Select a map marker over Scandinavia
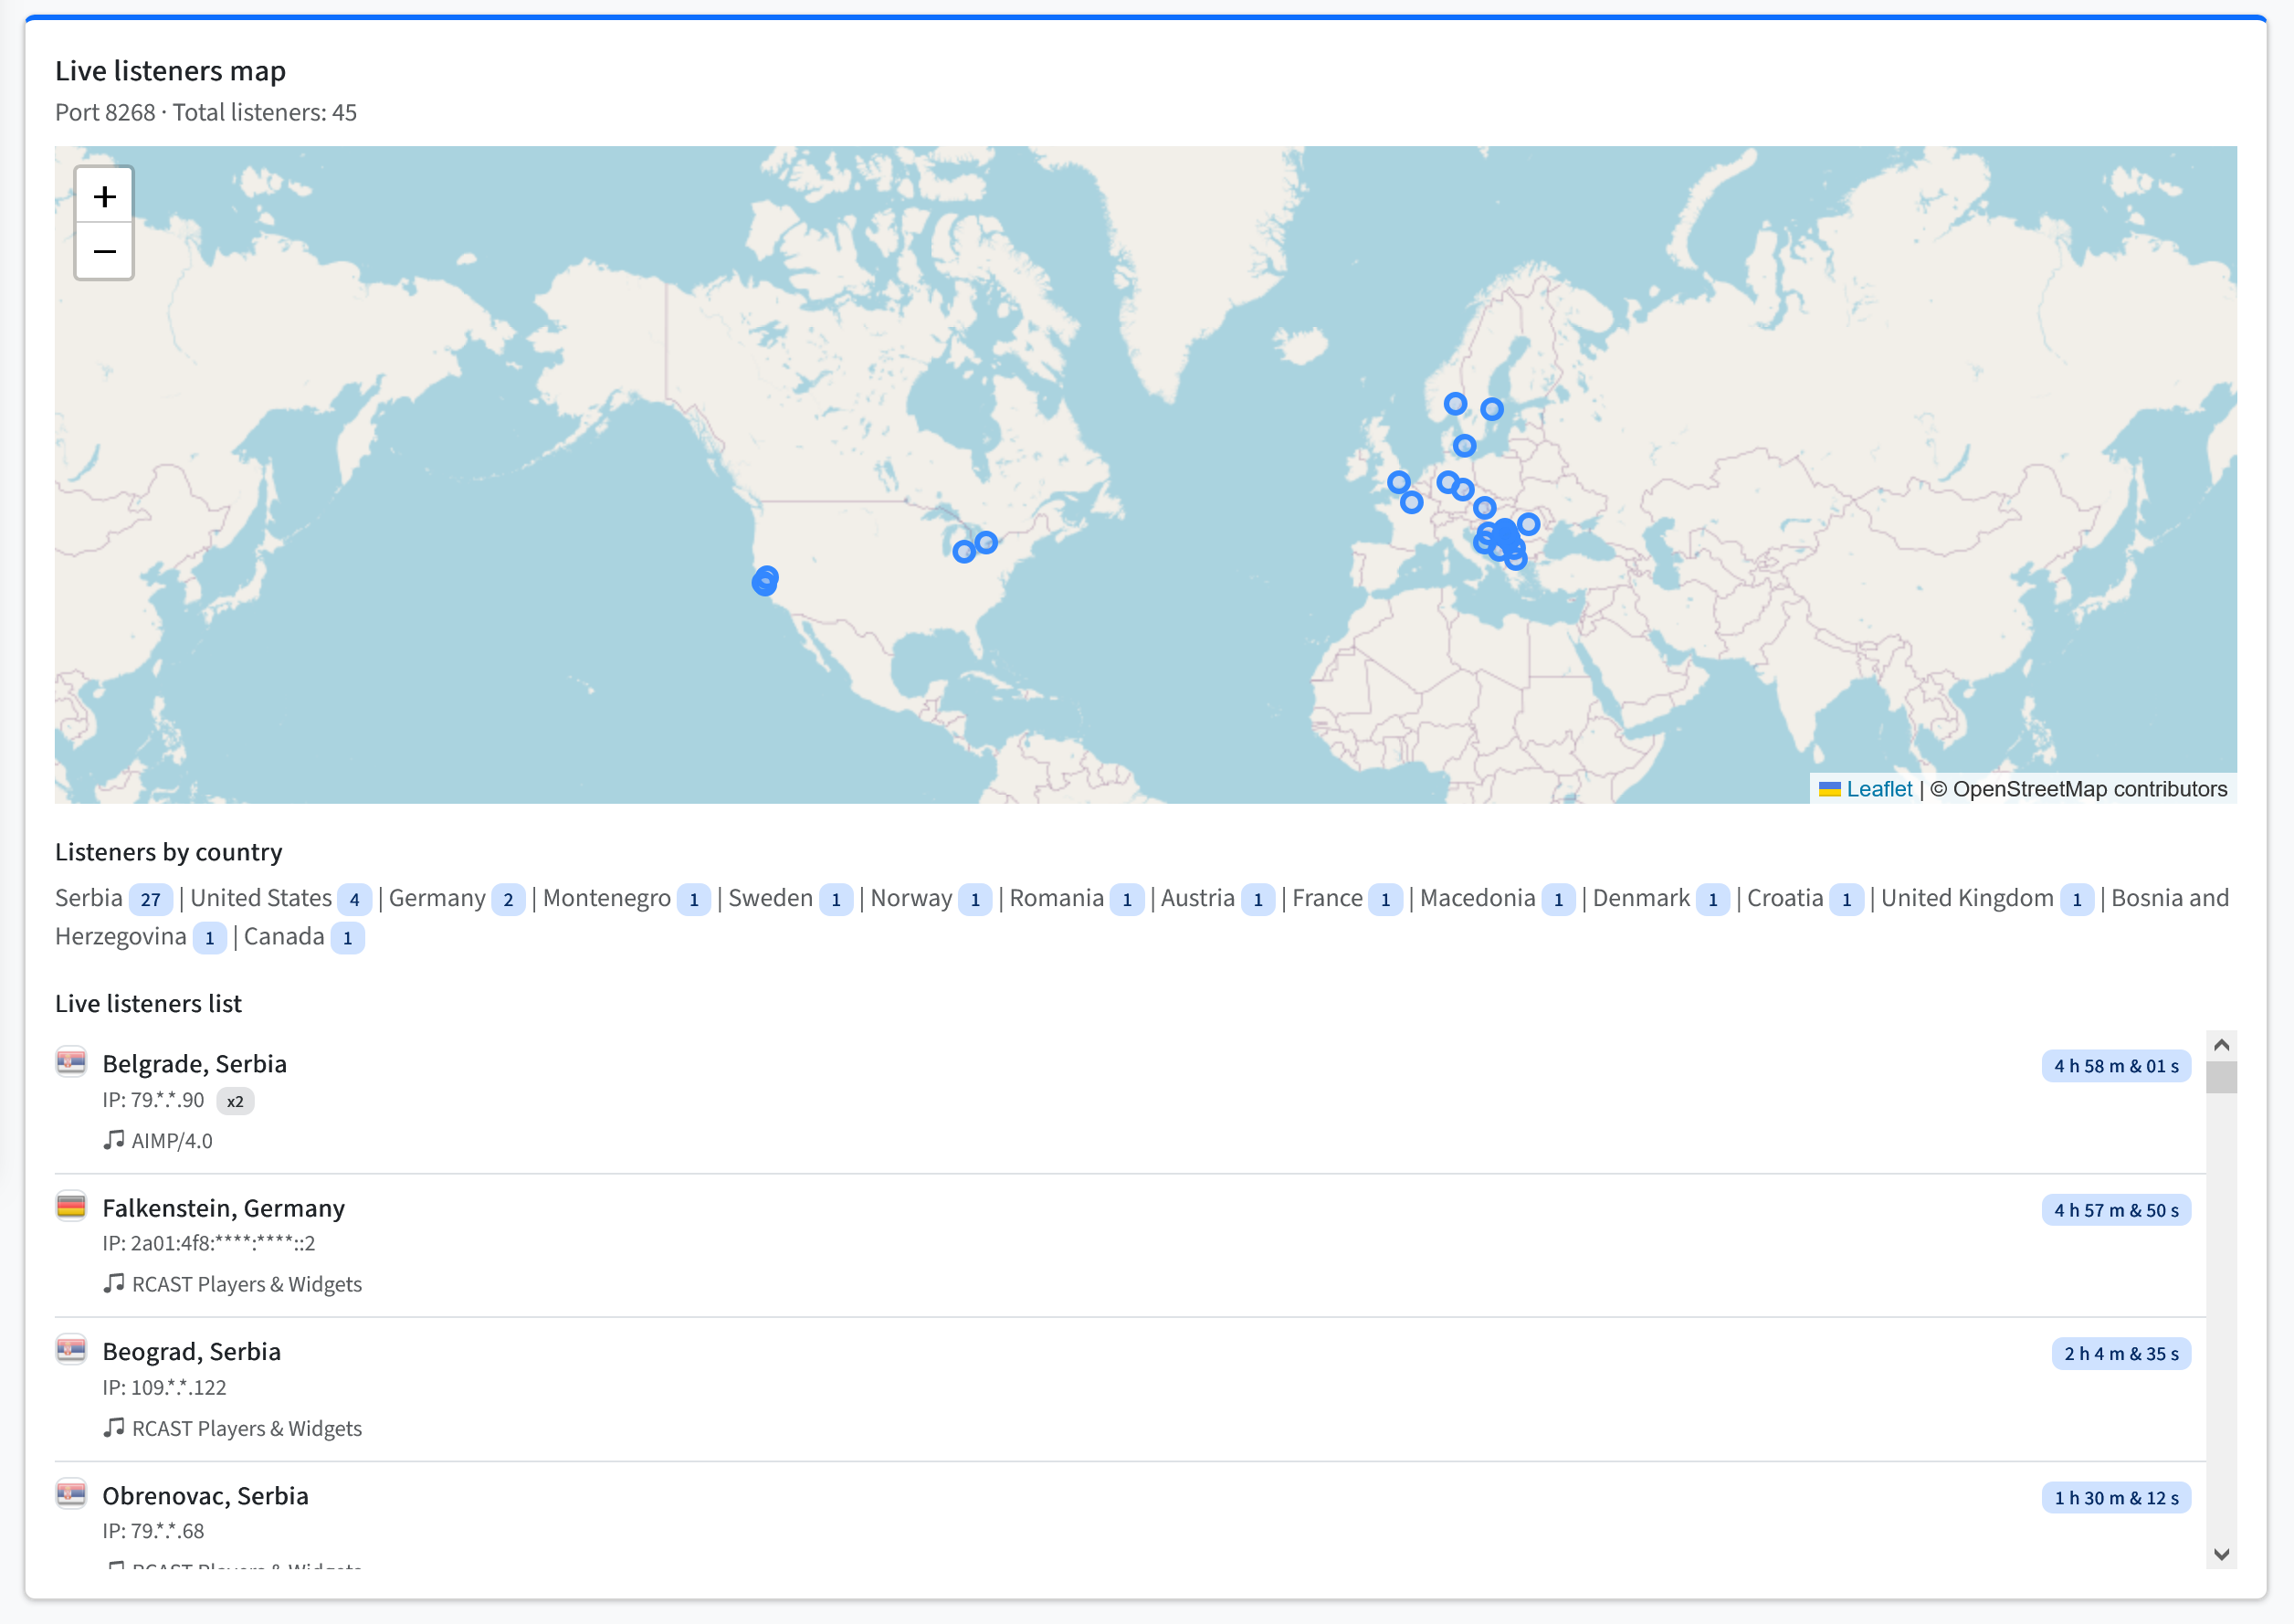The image size is (2294, 1624). coord(1455,403)
